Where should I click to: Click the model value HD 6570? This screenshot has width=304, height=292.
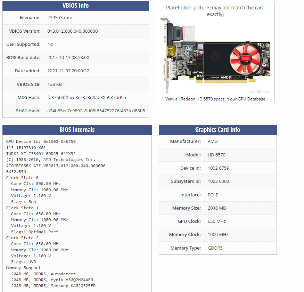pos(216,155)
